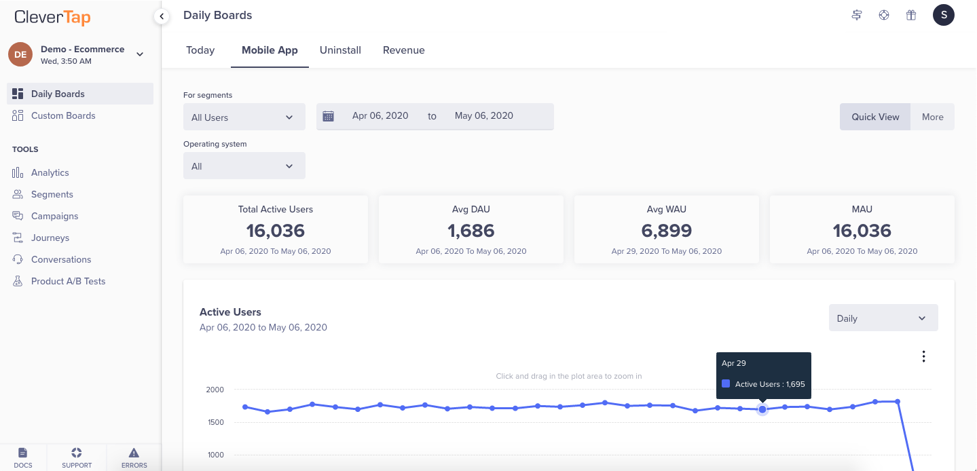Go to Campaigns tool
Screen dimensions: 977x471
55,216
